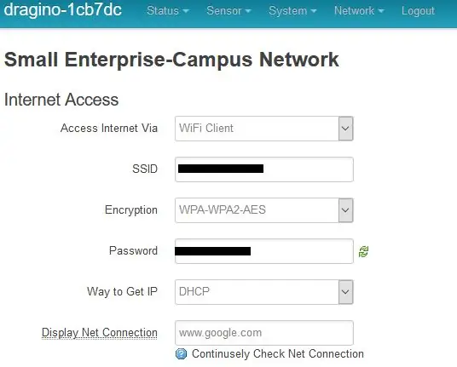The height and width of the screenshot is (367, 457).
Task: Select the WPA-WPA2-AES encryption combo box
Action: click(x=264, y=210)
